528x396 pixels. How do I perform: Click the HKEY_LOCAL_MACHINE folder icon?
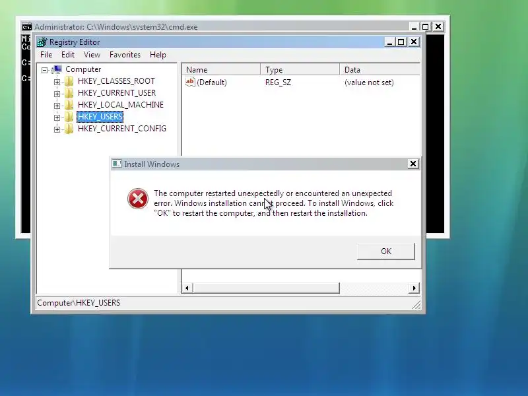click(x=69, y=105)
